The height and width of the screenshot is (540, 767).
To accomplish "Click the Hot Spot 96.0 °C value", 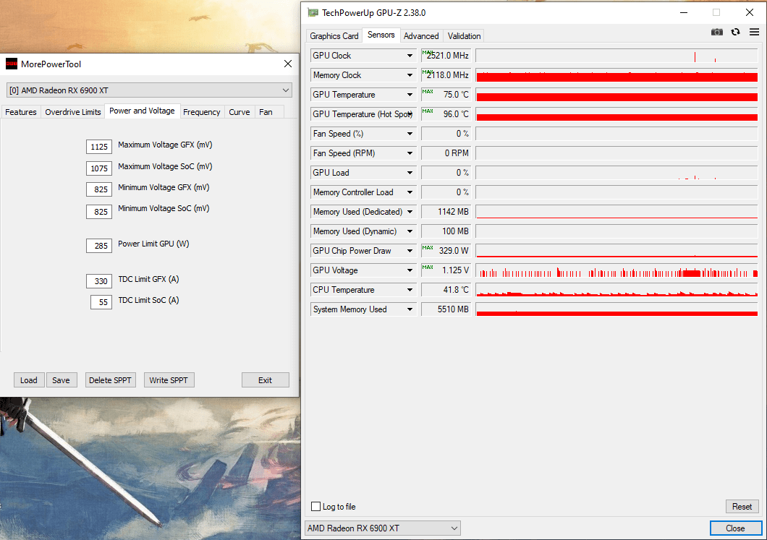I will 446,114.
